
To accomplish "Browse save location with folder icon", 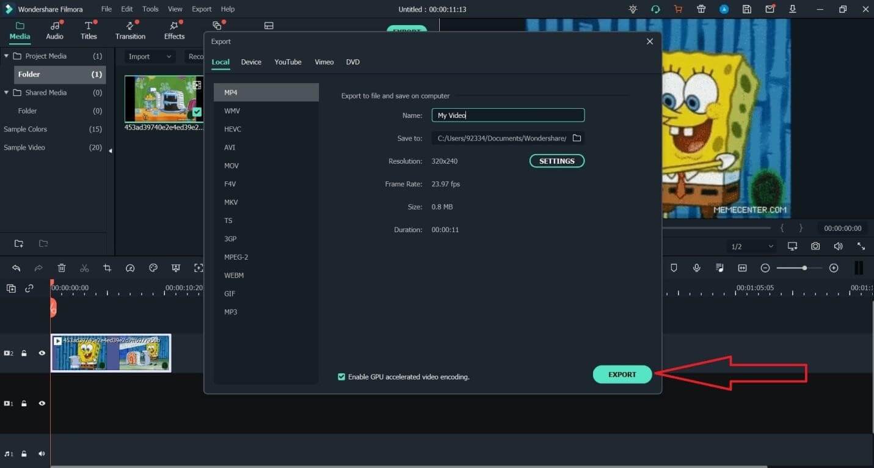I will click(577, 138).
